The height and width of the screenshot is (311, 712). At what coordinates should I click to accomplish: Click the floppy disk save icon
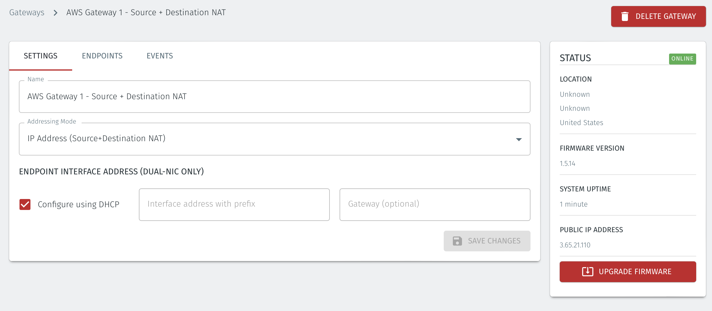(x=457, y=241)
